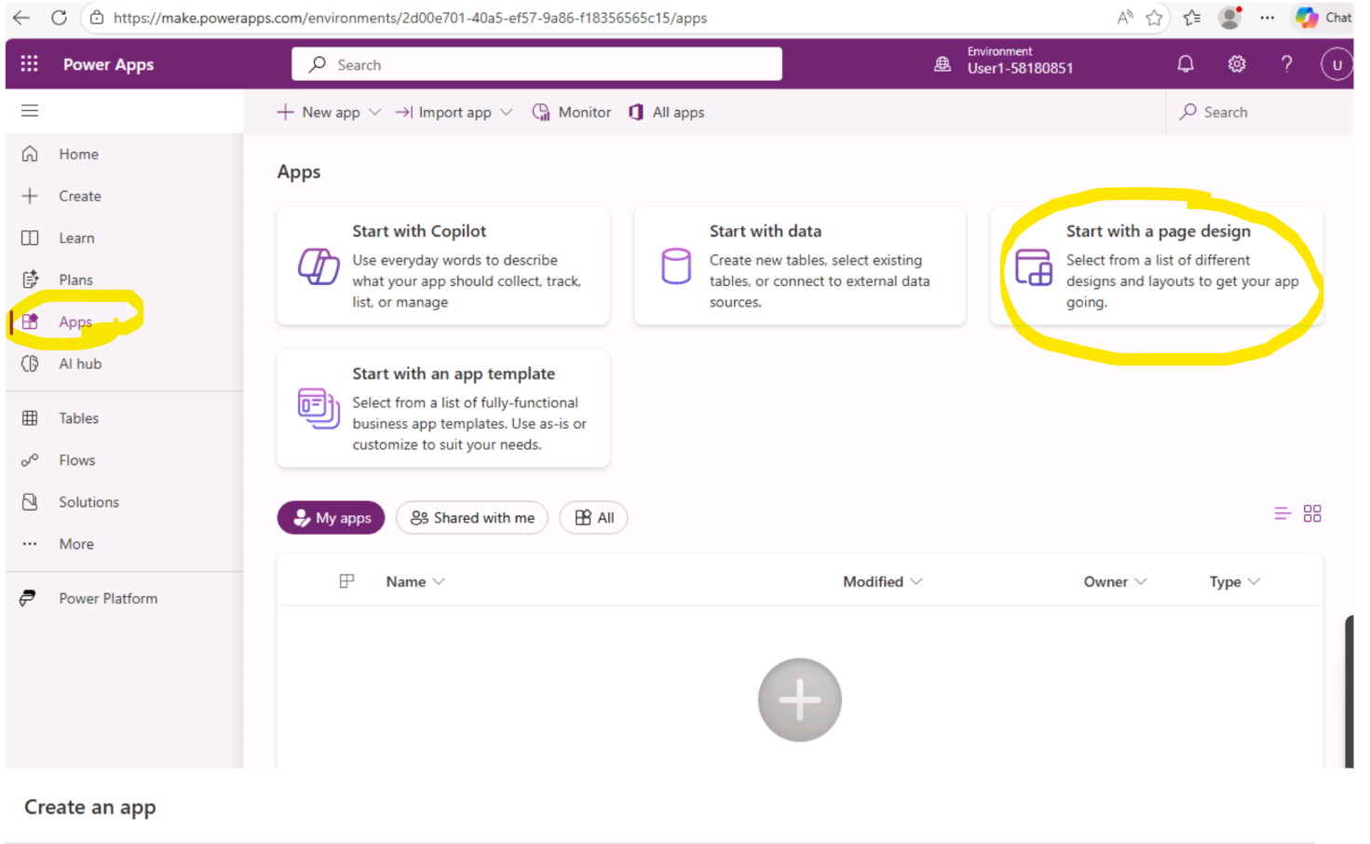Collapse the left navigation hamburger menu

tap(30, 111)
